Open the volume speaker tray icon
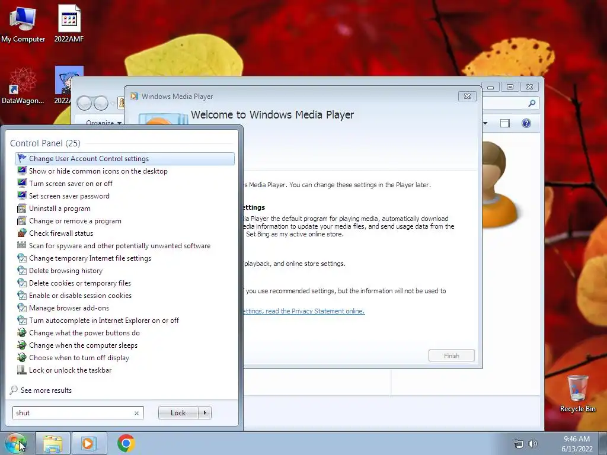Screen dimensions: 607x455 click(533, 444)
